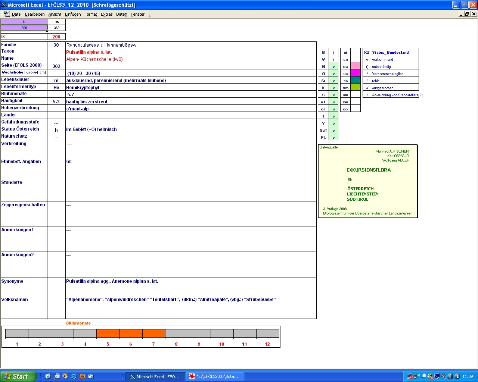Click month 8 grey bar
The height and width of the screenshot is (382, 478).
[x=176, y=333]
